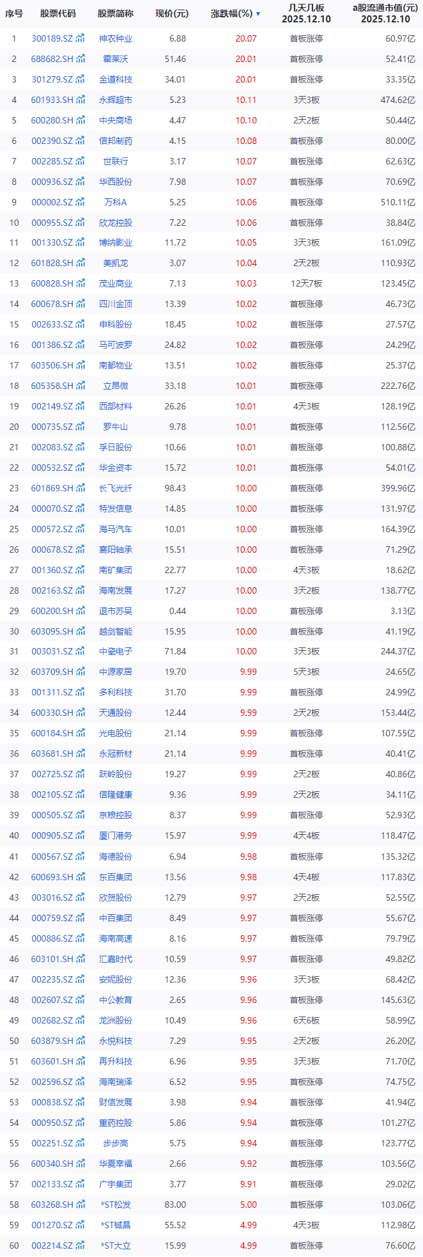Click stock name link 长飞光纤
Image resolution: width=423 pixels, height=1257 pixels.
pos(116,488)
